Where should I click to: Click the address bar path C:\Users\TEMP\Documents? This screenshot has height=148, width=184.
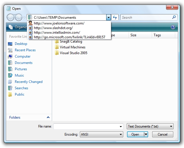point(55,18)
